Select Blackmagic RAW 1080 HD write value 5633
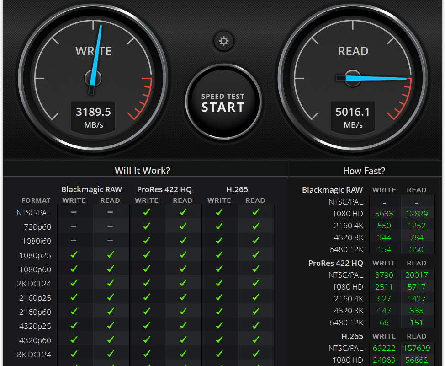 pos(384,214)
